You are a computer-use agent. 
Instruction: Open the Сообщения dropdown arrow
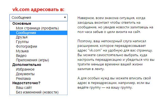pyautogui.click(x=65, y=18)
